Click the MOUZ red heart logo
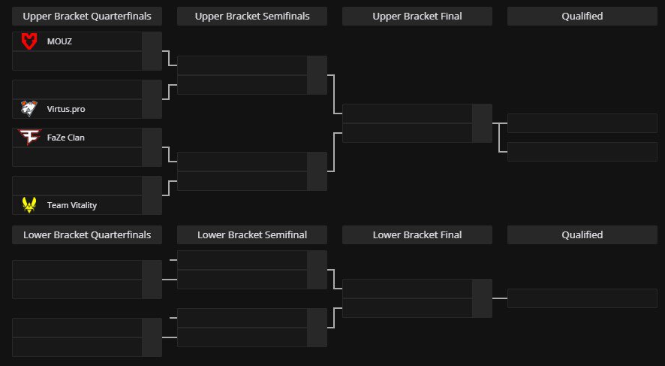The image size is (665, 366). tap(29, 41)
